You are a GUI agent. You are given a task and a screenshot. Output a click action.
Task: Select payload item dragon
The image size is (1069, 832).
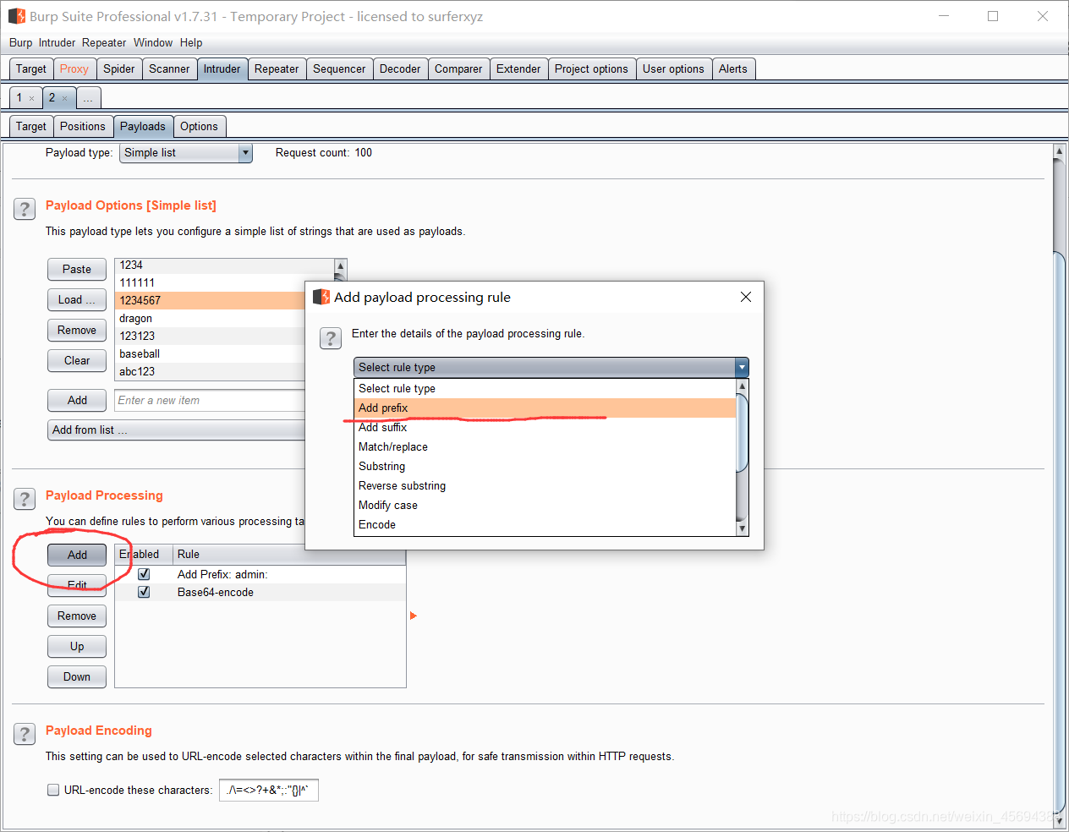tap(211, 318)
